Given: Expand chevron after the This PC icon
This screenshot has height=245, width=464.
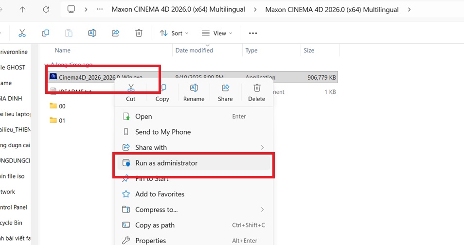Looking at the screenshot, I should [86, 9].
